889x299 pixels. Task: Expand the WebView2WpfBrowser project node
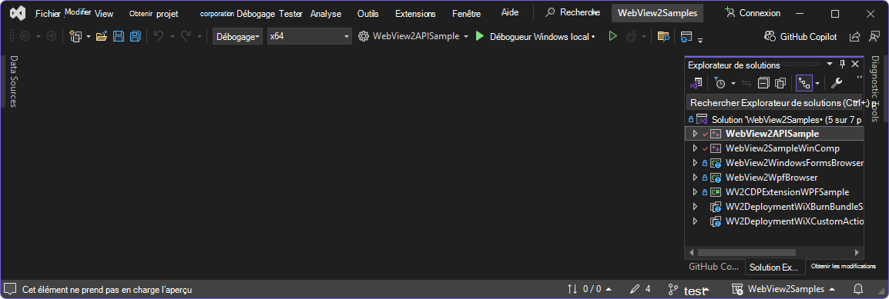click(695, 178)
